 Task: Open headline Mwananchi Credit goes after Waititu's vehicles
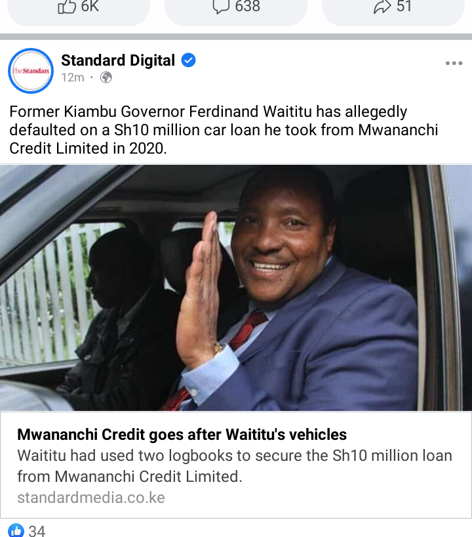point(182,434)
